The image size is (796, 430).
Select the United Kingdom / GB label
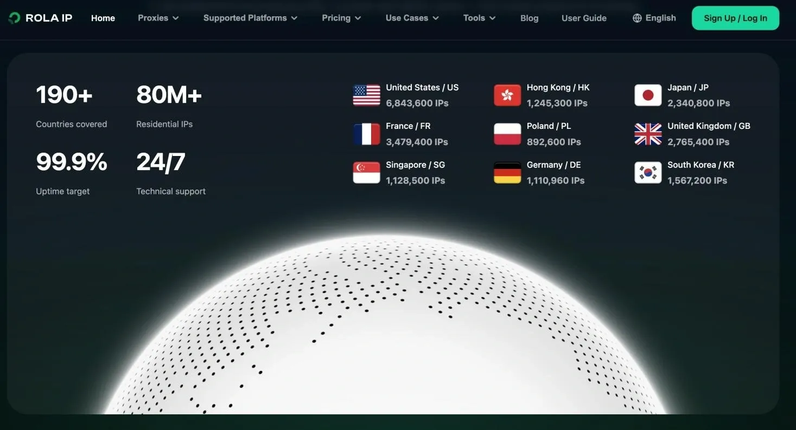pos(709,126)
